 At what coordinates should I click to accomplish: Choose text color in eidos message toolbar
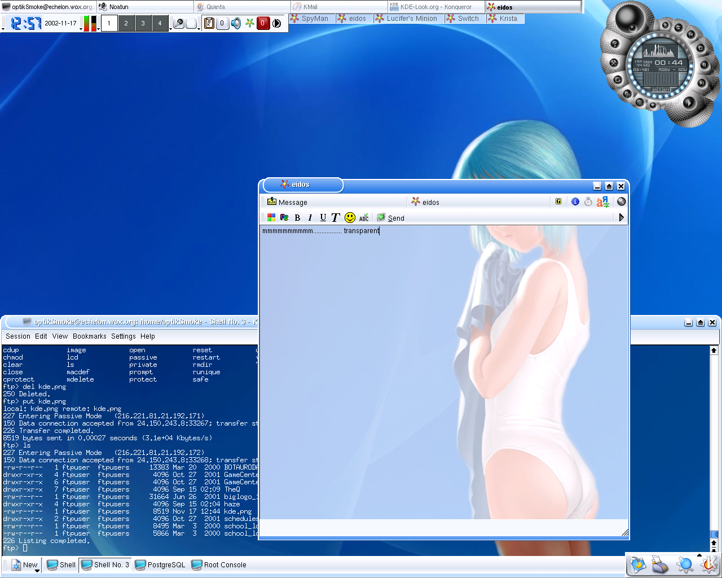tap(271, 217)
